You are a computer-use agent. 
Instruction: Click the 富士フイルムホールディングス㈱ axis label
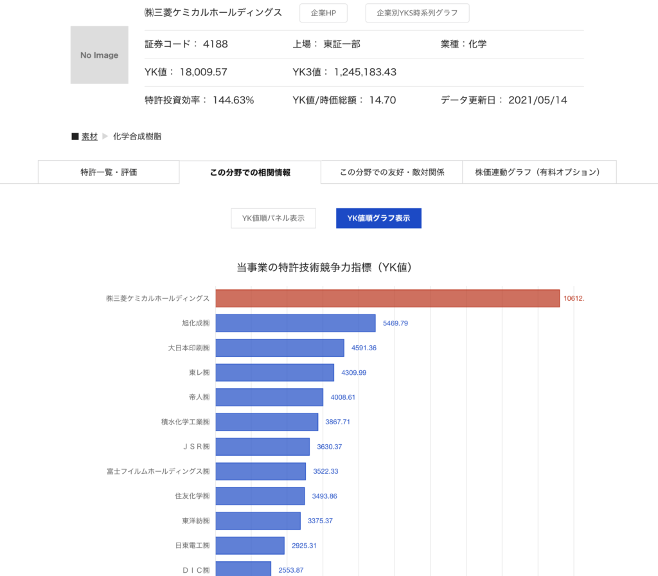tap(158, 471)
